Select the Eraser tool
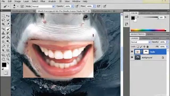Screen dimensions: 170x96 pos(3,37)
